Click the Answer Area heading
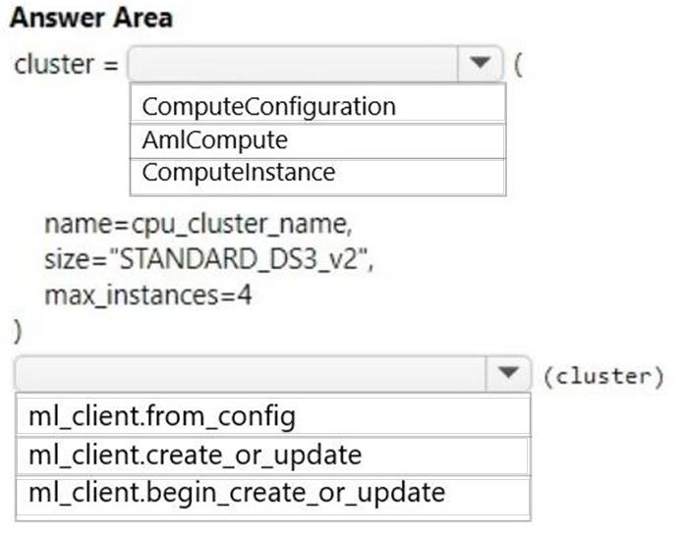The width and height of the screenshot is (688, 538). coord(91,19)
